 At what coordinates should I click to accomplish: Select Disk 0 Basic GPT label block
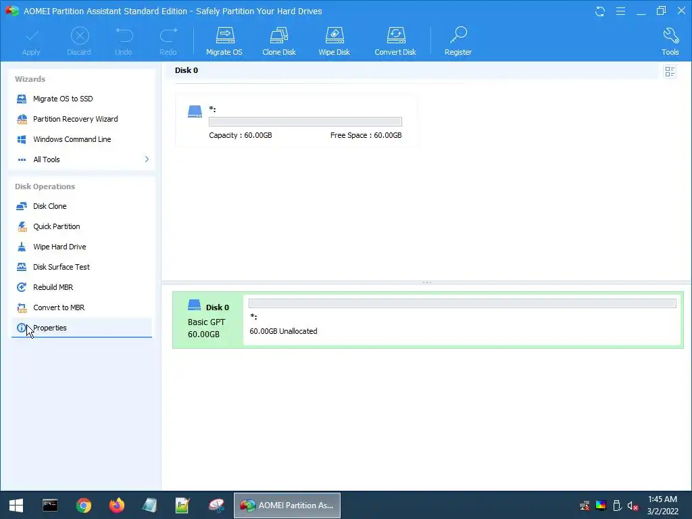tap(208, 320)
